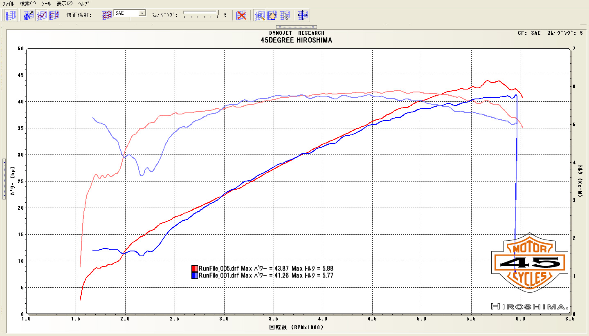This screenshot has height=336, width=589.
Task: Select the double red curve graph icon
Action: [x=54, y=16]
